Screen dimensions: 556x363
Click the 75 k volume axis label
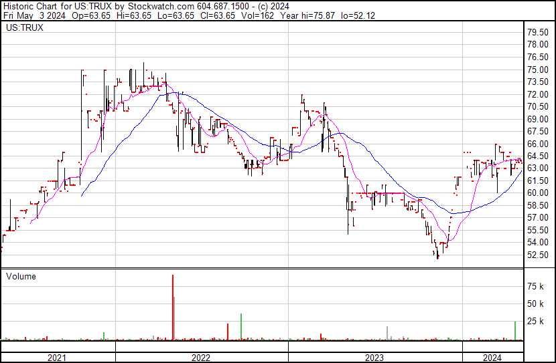(x=535, y=286)
